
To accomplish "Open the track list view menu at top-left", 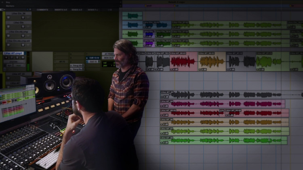I will (x=2, y=9).
